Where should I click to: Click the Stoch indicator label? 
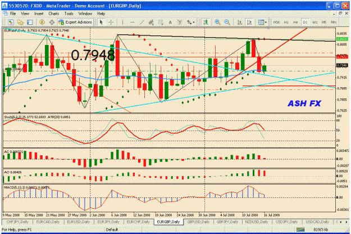click(x=25, y=117)
